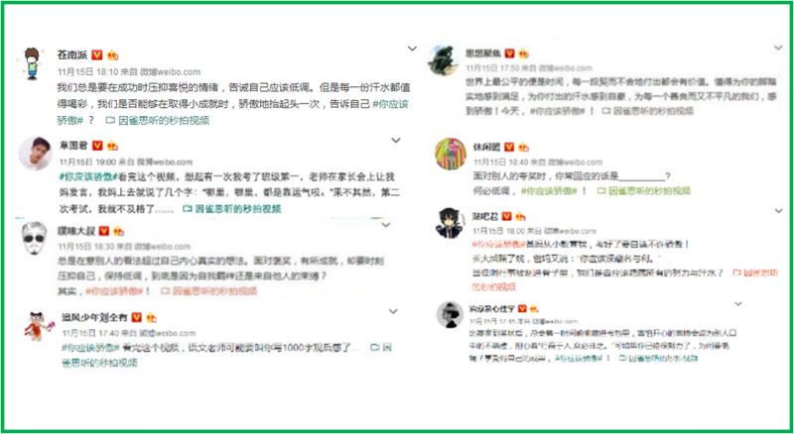Open the dropdown arrow on 苍南派's post

click(412, 49)
